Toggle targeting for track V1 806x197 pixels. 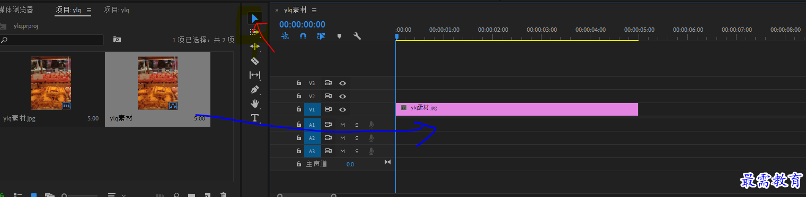pyautogui.click(x=312, y=109)
